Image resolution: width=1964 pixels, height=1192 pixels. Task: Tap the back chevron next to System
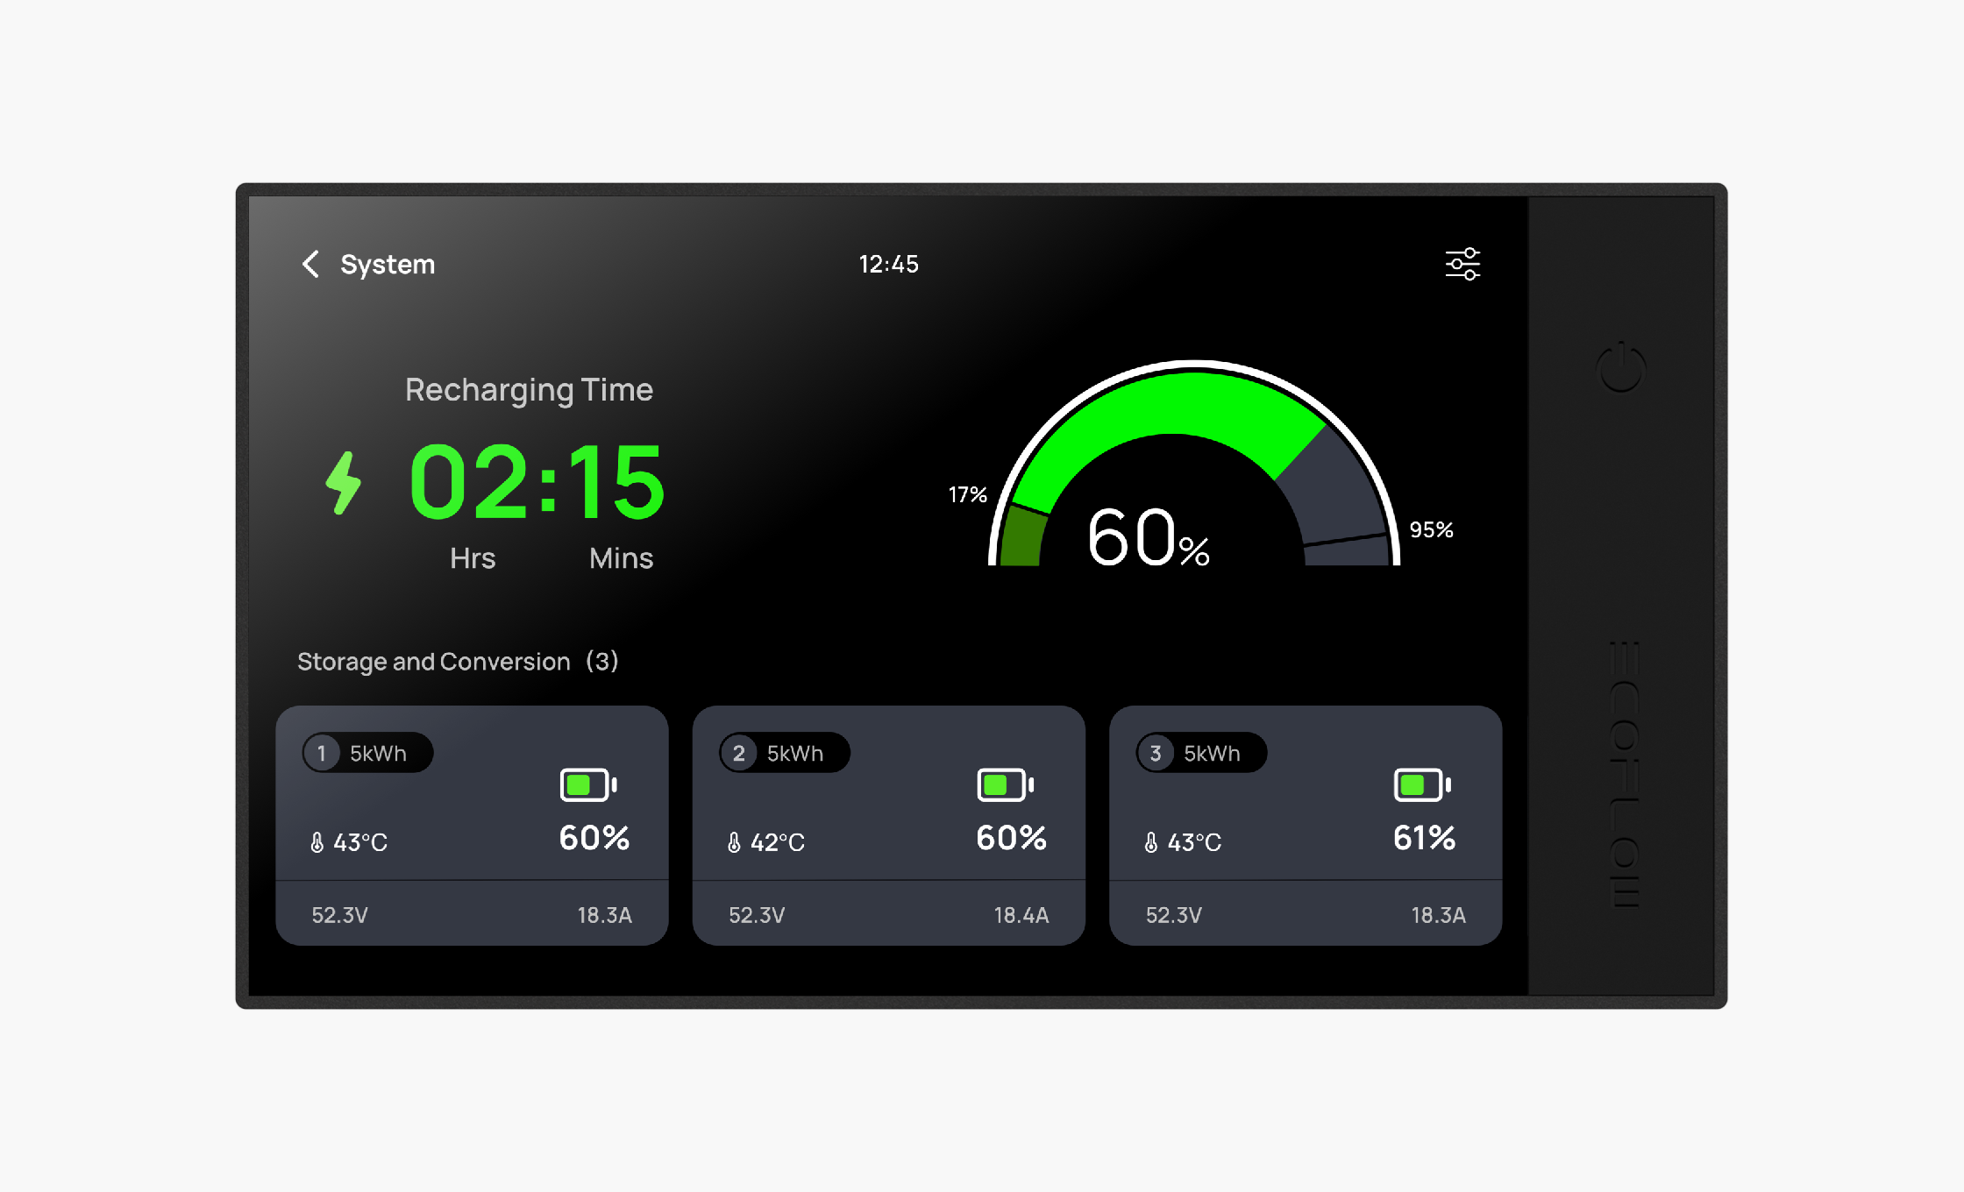[x=310, y=264]
